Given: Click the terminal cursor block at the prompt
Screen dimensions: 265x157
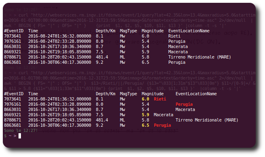Looking at the screenshot, I should (x=20, y=136).
